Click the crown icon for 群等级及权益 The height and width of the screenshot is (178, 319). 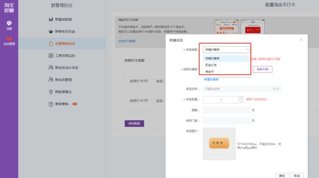[x=51, y=31]
